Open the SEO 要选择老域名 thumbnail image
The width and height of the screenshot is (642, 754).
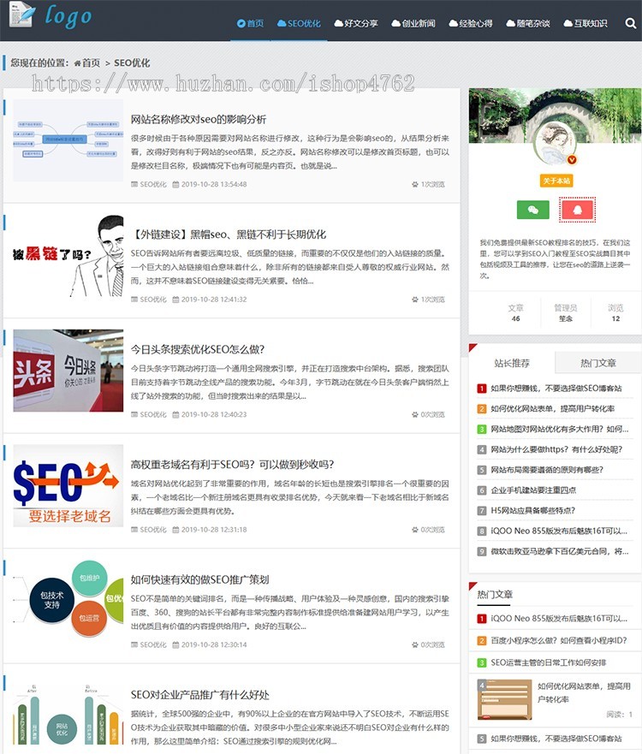(x=68, y=485)
